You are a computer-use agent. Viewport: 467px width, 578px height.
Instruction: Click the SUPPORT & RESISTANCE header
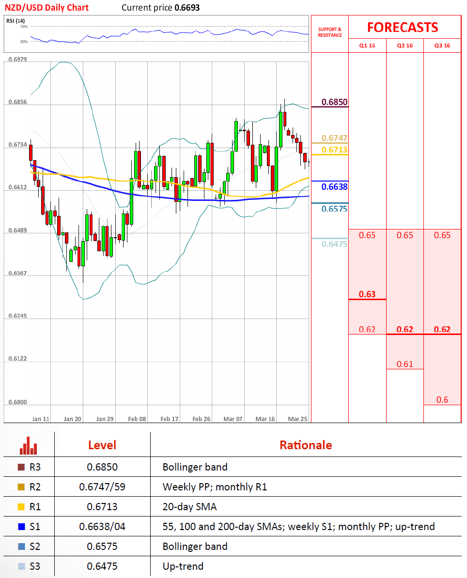(x=330, y=32)
